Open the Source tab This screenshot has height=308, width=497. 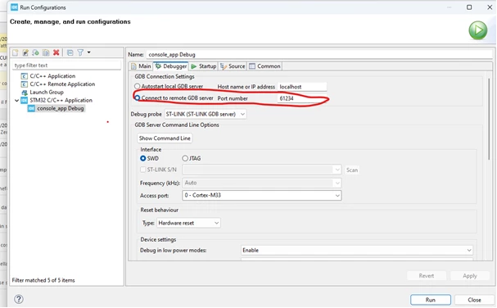(233, 66)
